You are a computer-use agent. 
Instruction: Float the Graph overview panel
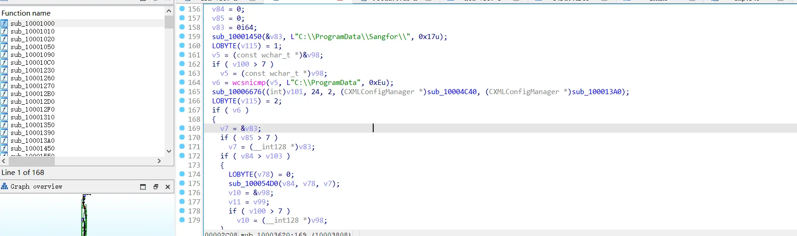point(156,187)
